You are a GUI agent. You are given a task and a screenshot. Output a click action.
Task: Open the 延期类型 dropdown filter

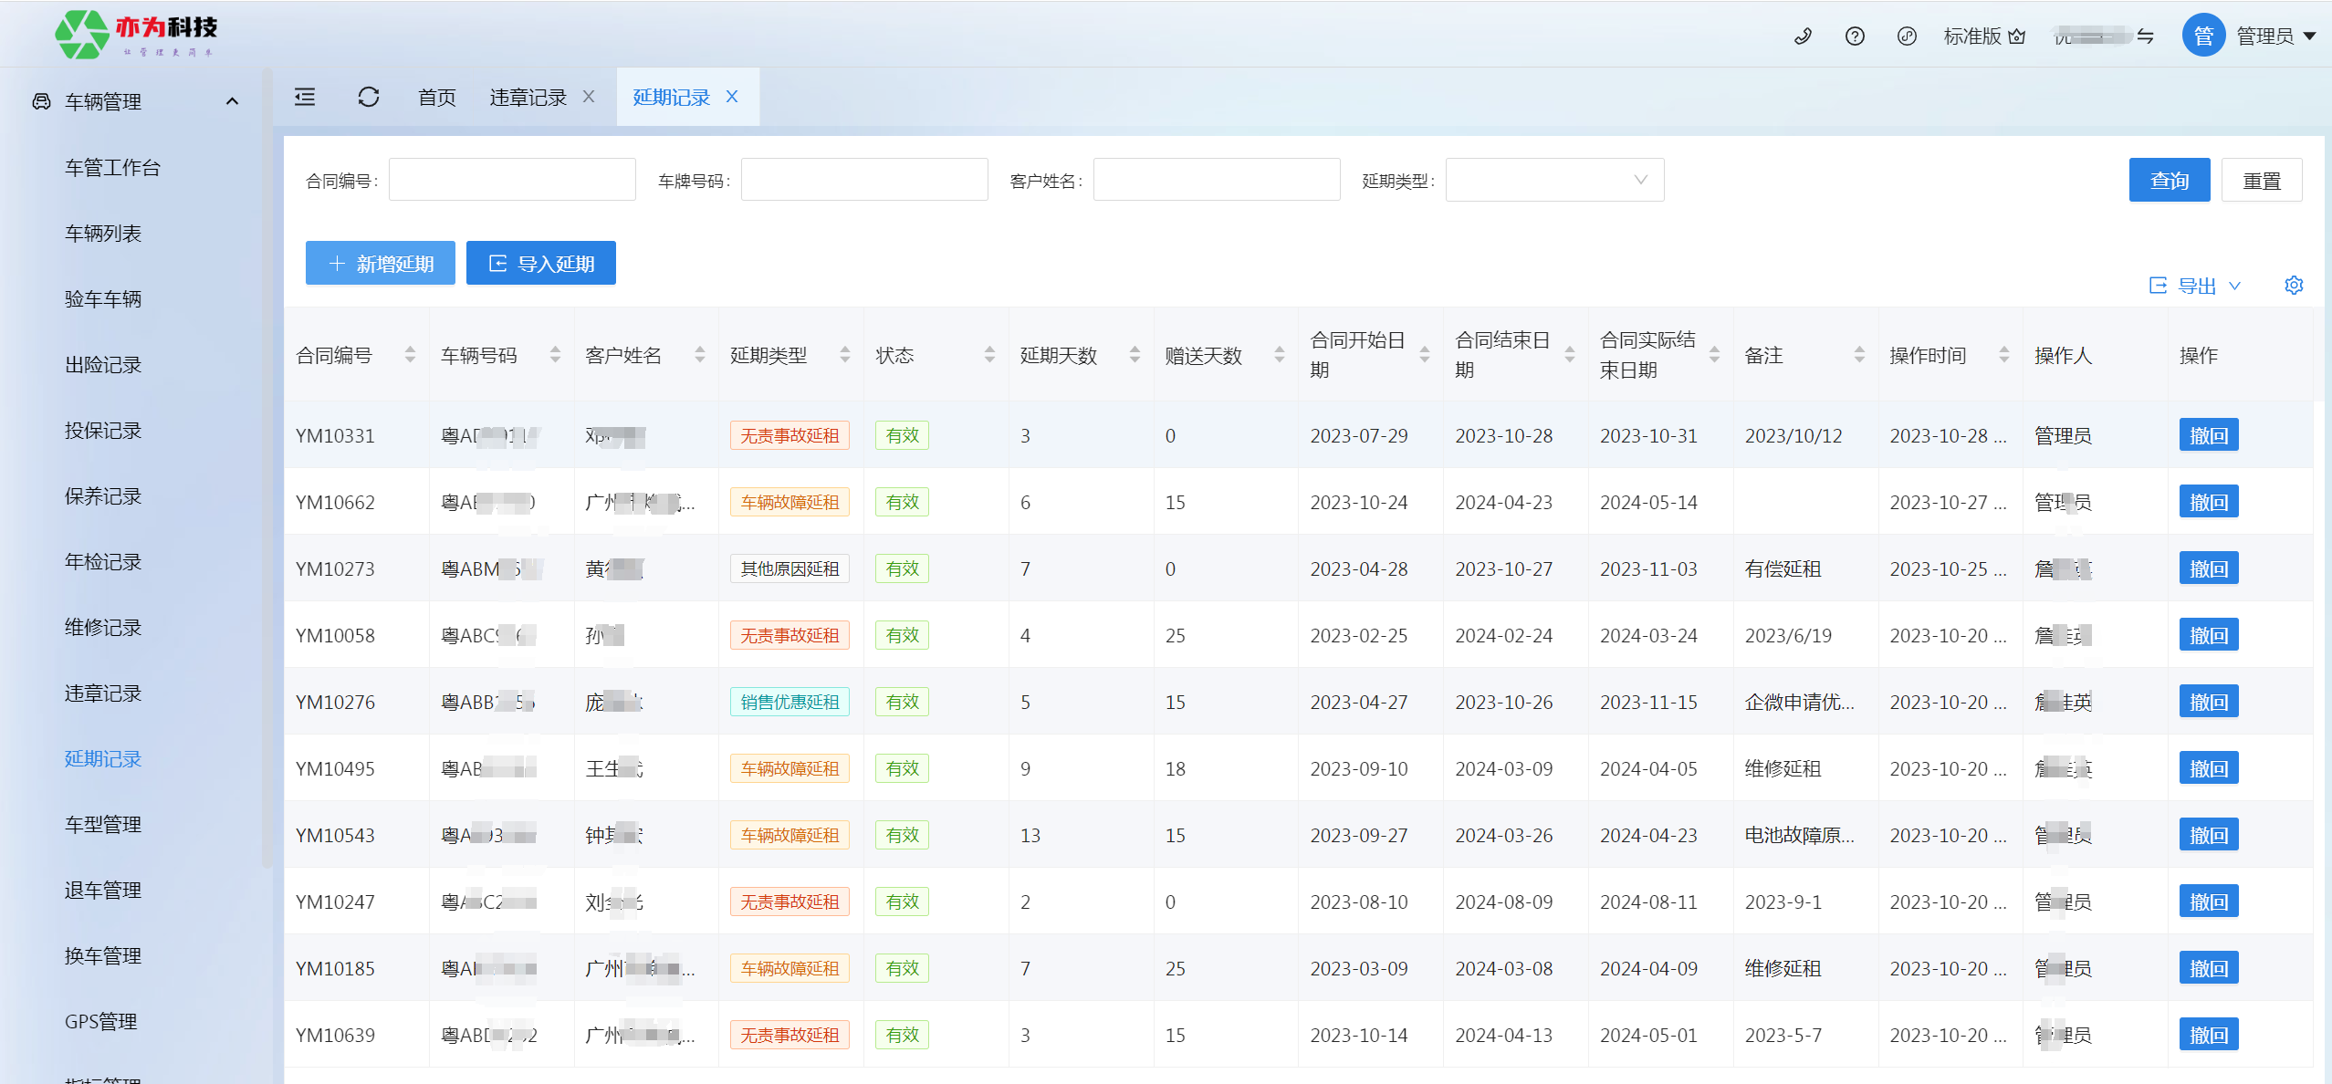(1554, 180)
